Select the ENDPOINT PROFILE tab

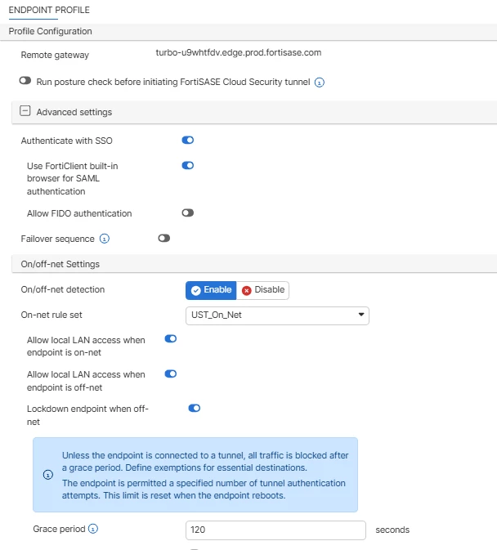point(49,10)
